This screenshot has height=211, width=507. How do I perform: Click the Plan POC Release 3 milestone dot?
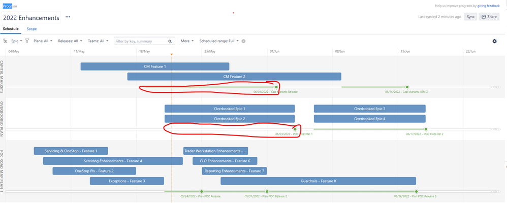(x=417, y=191)
